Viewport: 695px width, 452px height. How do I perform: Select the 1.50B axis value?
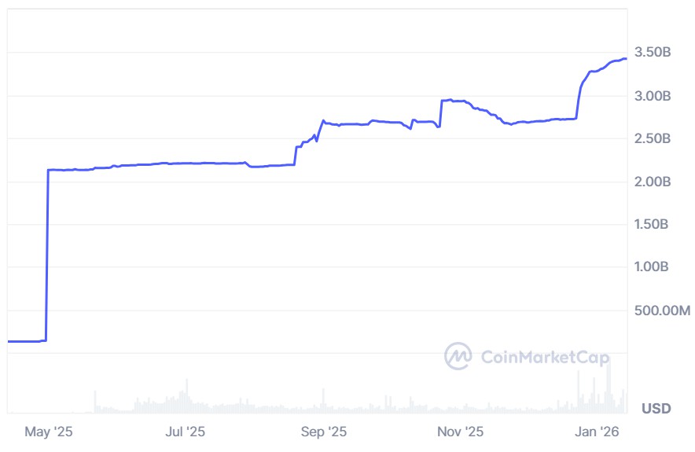point(653,225)
